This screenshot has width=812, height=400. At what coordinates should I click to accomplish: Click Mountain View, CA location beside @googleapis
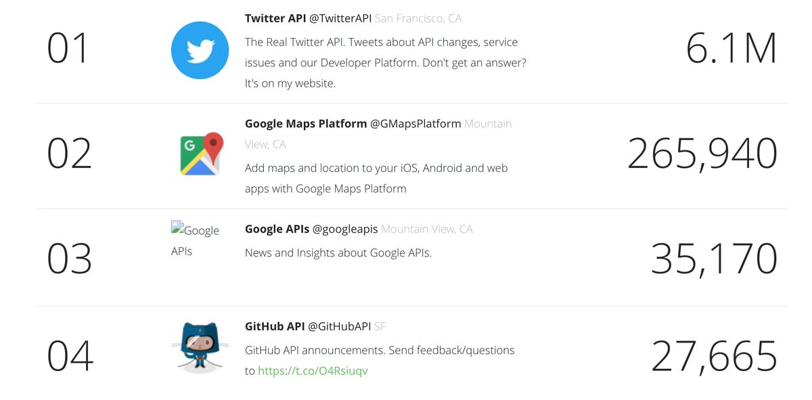(427, 229)
